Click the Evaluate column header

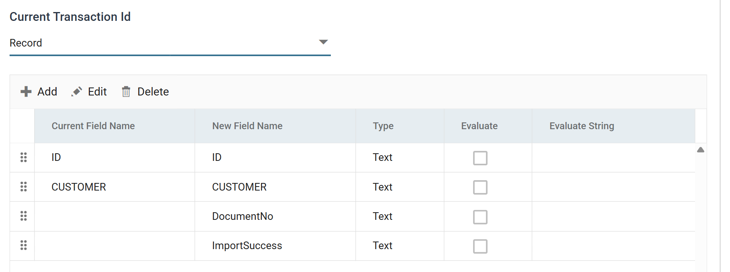click(x=488, y=126)
